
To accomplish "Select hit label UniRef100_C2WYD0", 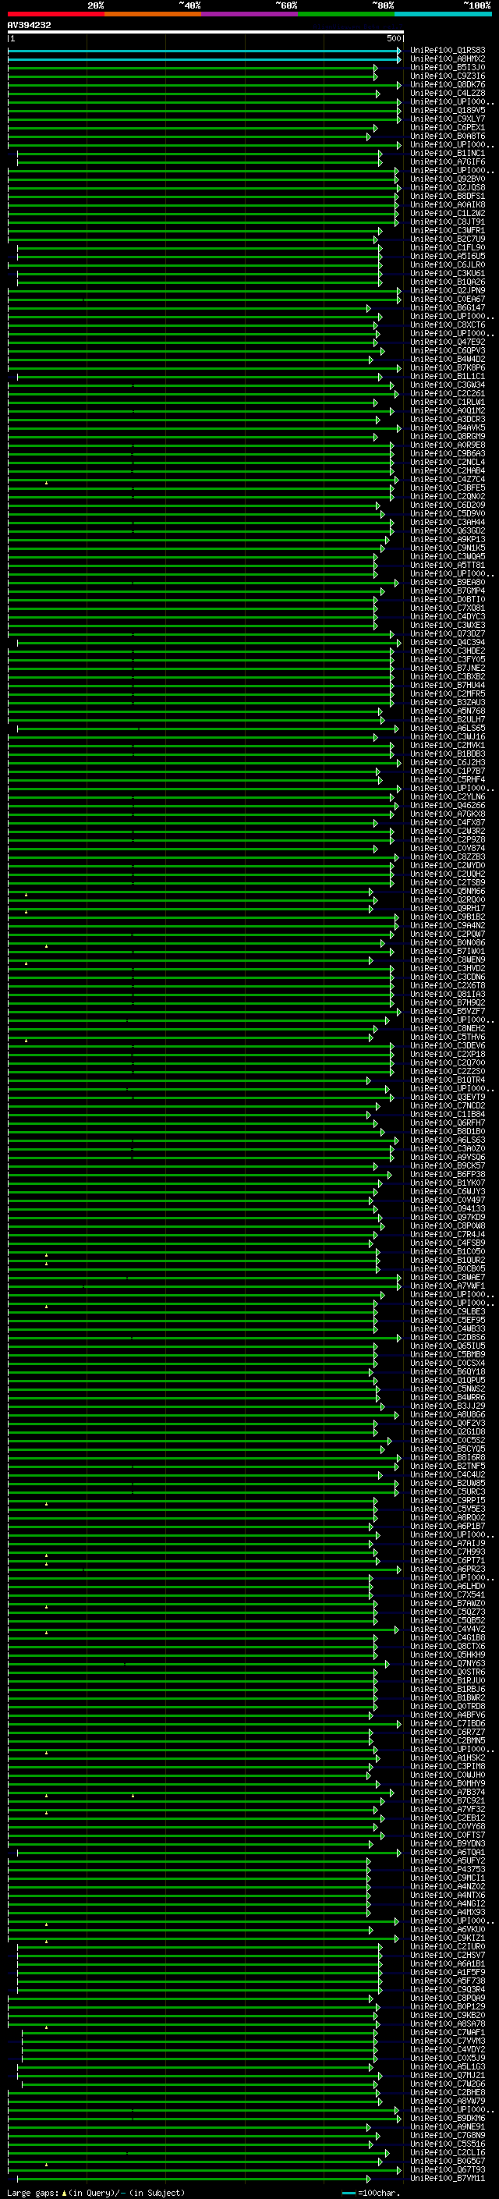I will [448, 866].
